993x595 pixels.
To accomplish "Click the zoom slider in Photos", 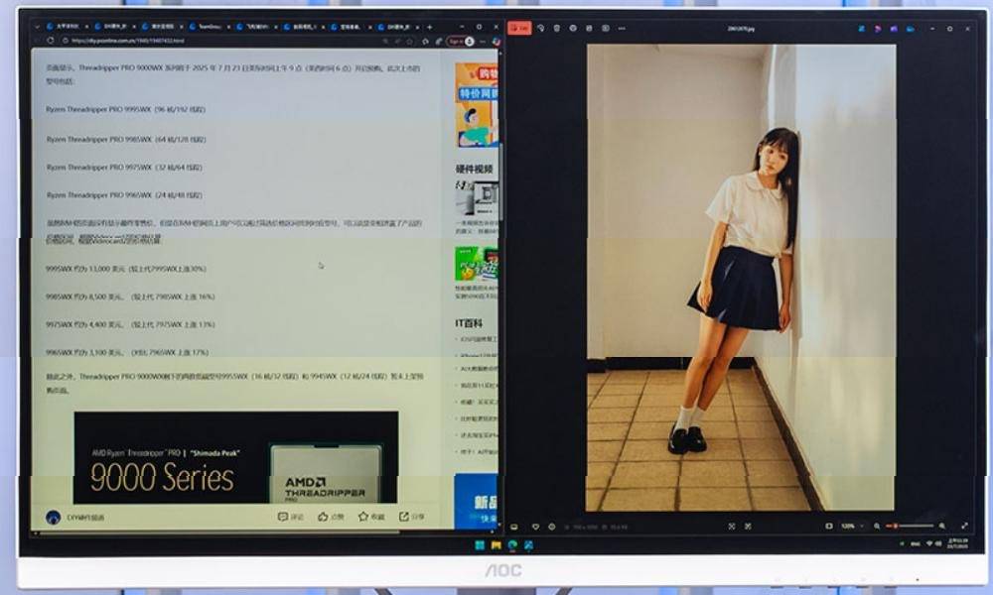I will (x=910, y=526).
